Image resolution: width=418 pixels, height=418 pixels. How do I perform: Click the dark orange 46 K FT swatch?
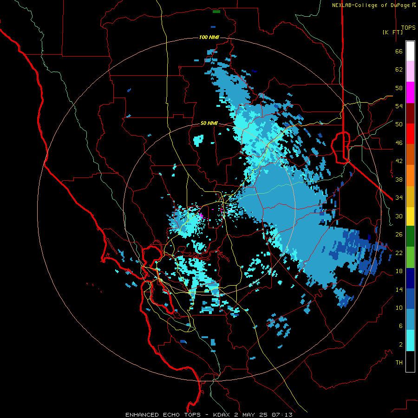(x=410, y=155)
